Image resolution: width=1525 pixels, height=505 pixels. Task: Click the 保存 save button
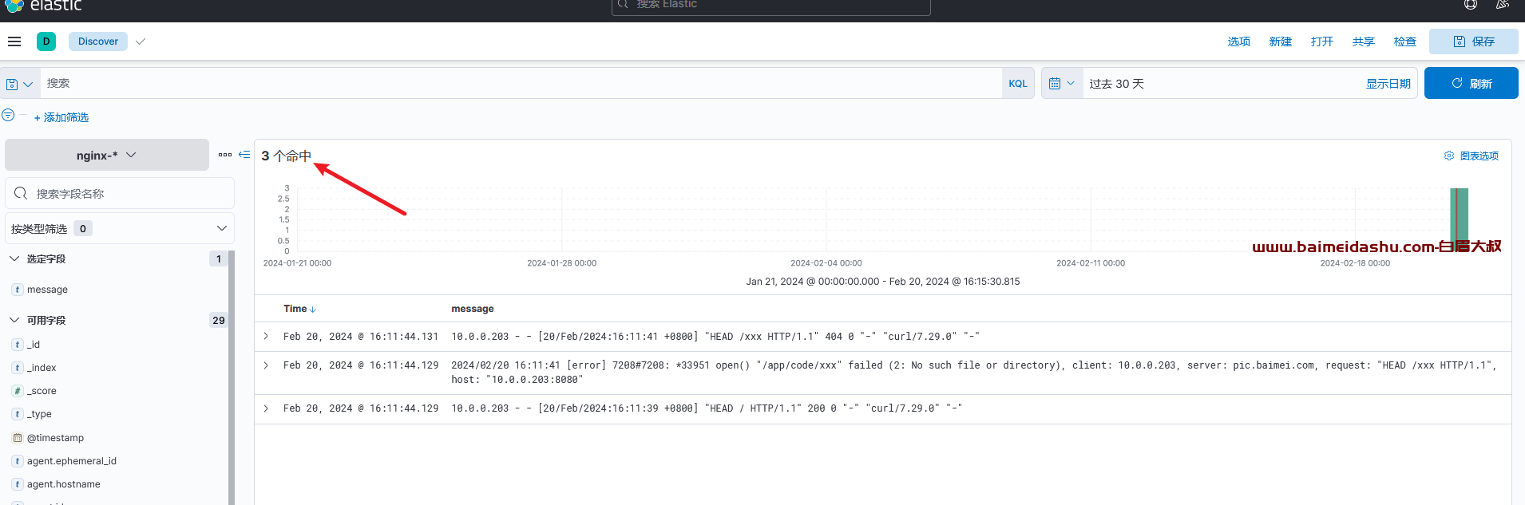click(1473, 41)
